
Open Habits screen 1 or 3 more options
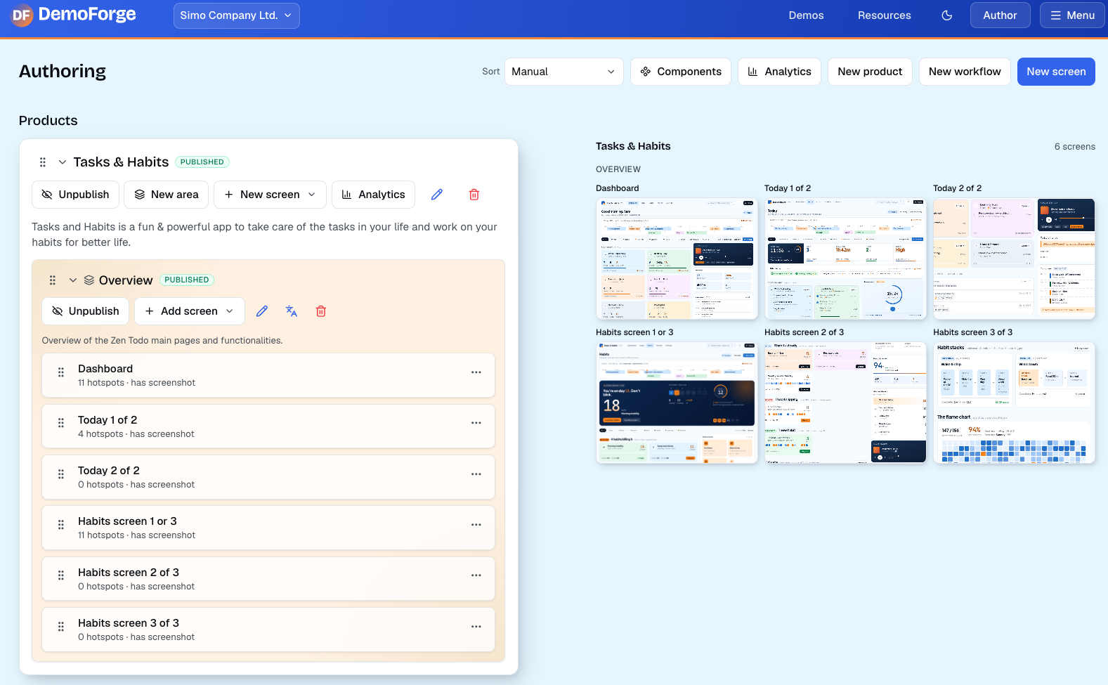click(476, 525)
